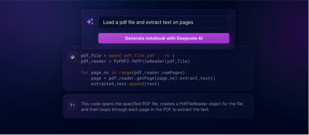Image resolution: width=309 pixels, height=135 pixels.
Task: Click the line 'pdf_file = open('pdf_file.pdf', 'rb')'
Action: pyautogui.click(x=128, y=56)
